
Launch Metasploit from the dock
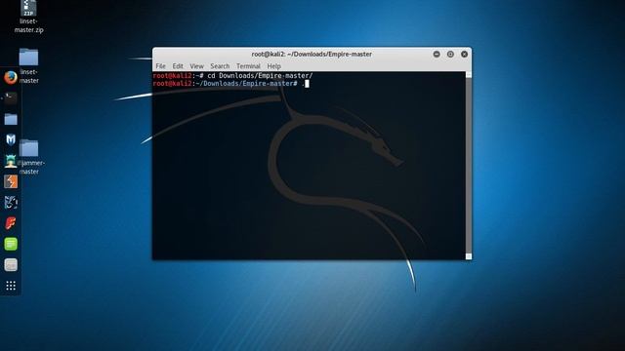[x=11, y=139]
